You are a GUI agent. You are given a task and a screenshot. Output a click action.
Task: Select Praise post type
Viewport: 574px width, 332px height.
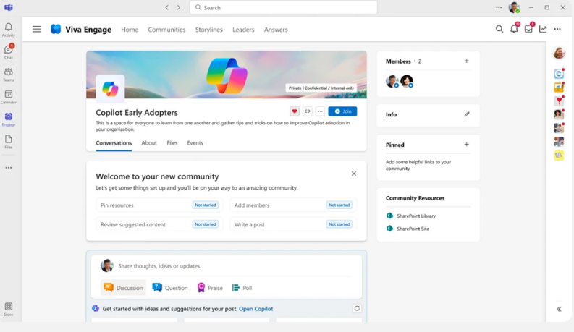click(210, 288)
